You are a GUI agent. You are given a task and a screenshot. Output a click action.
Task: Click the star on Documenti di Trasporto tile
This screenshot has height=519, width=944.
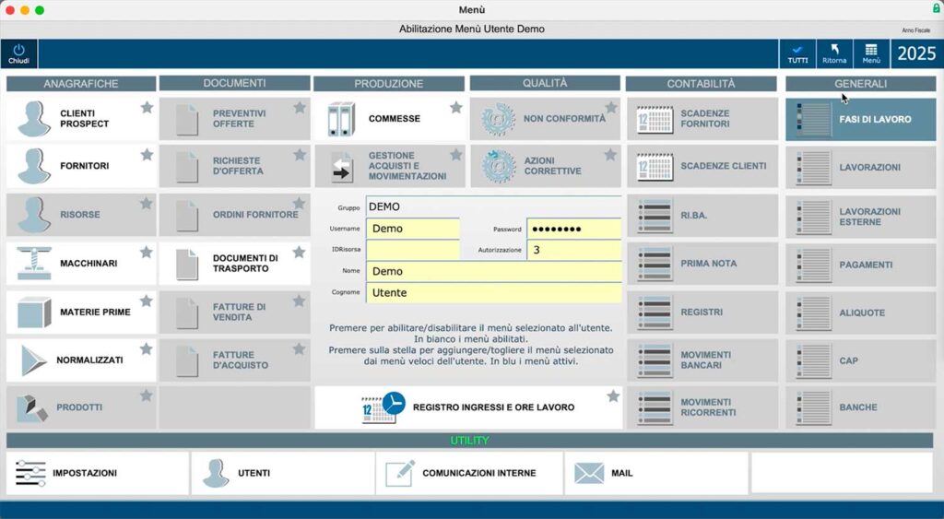300,253
